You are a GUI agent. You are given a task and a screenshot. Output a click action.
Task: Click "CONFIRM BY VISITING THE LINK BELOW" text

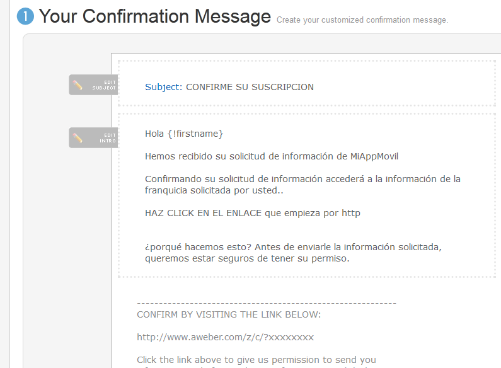pos(229,314)
